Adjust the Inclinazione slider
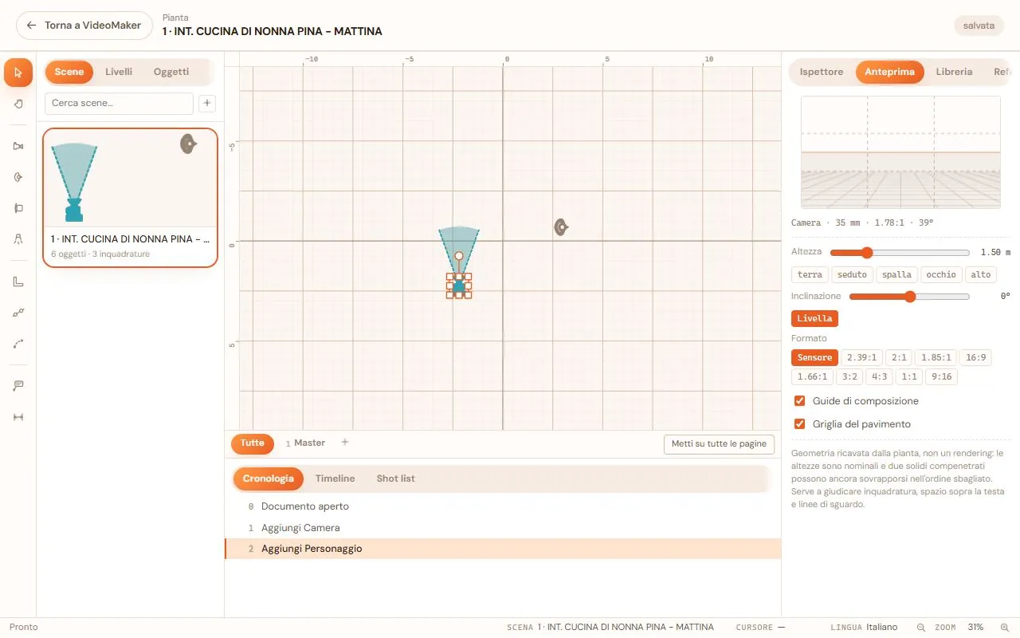Screen dimensions: 1020x638 [909, 297]
